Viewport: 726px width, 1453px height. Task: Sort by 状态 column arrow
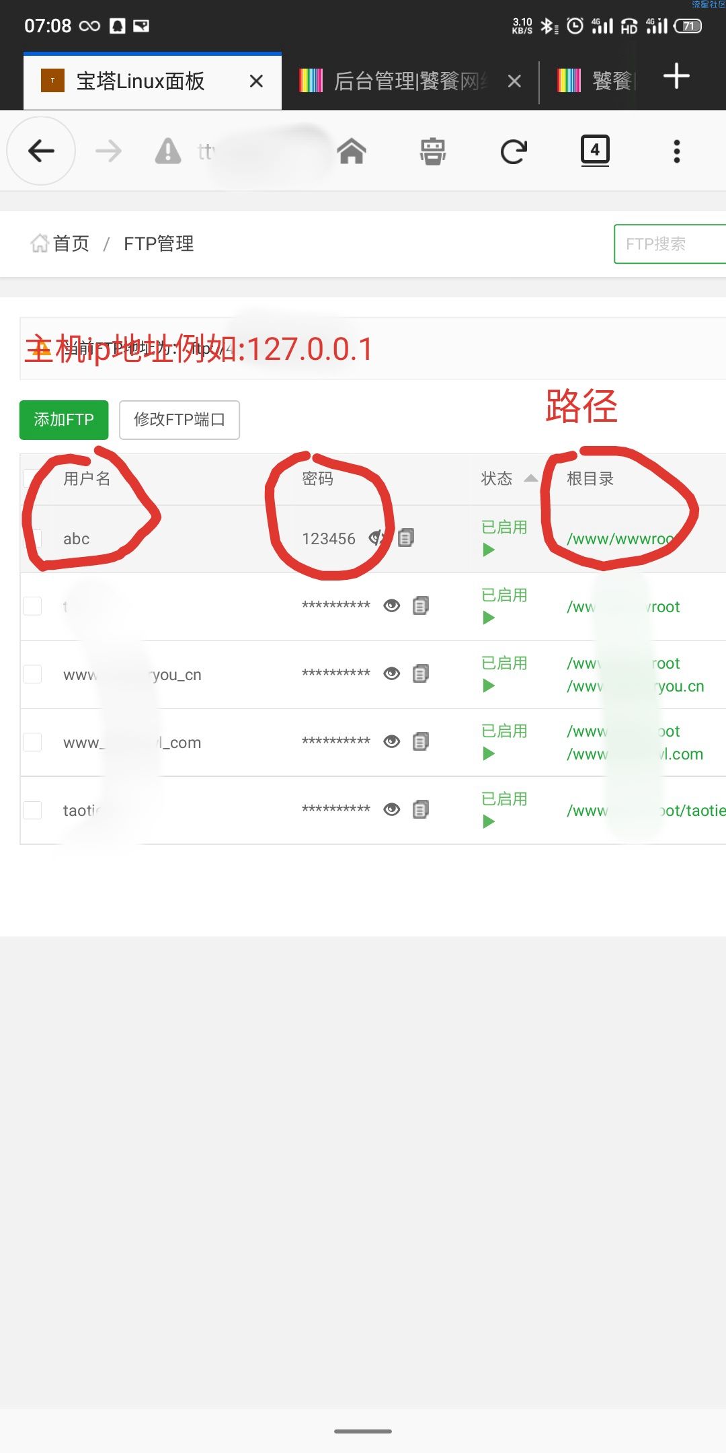coord(530,478)
